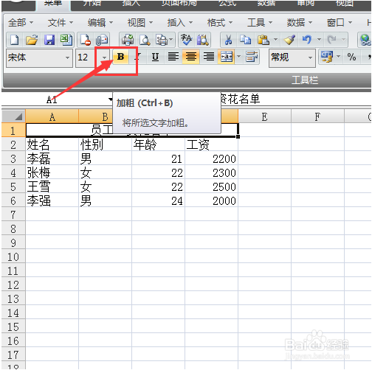Click the select-all corner button

pos(13,116)
